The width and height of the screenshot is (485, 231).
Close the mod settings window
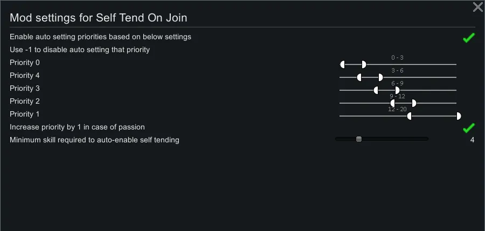tap(477, 7)
